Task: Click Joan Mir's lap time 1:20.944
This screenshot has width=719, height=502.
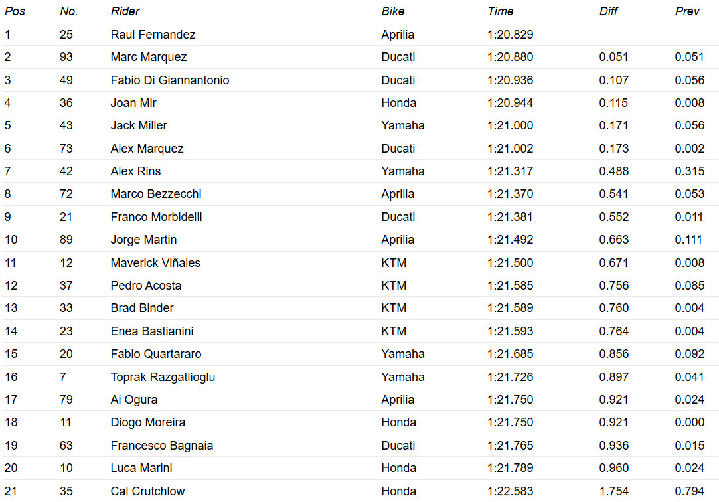Action: [x=510, y=103]
